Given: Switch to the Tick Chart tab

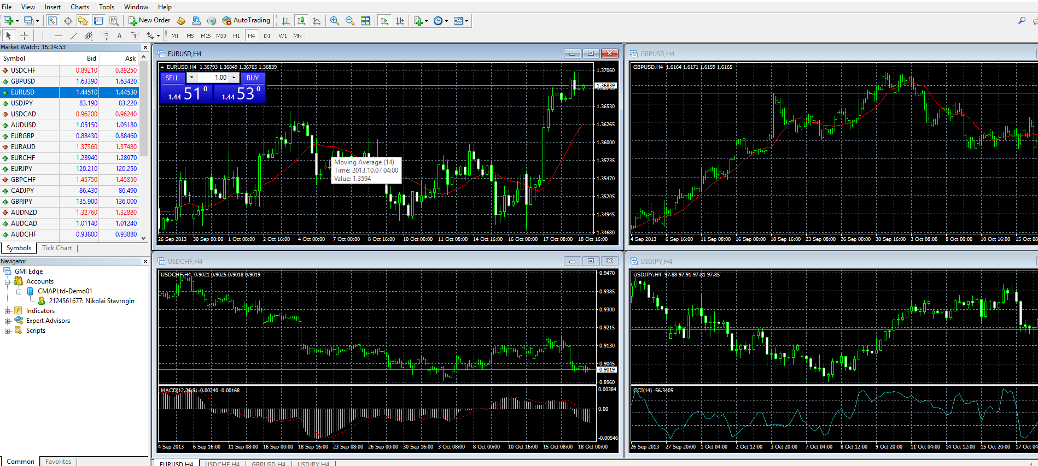Looking at the screenshot, I should tap(57, 248).
